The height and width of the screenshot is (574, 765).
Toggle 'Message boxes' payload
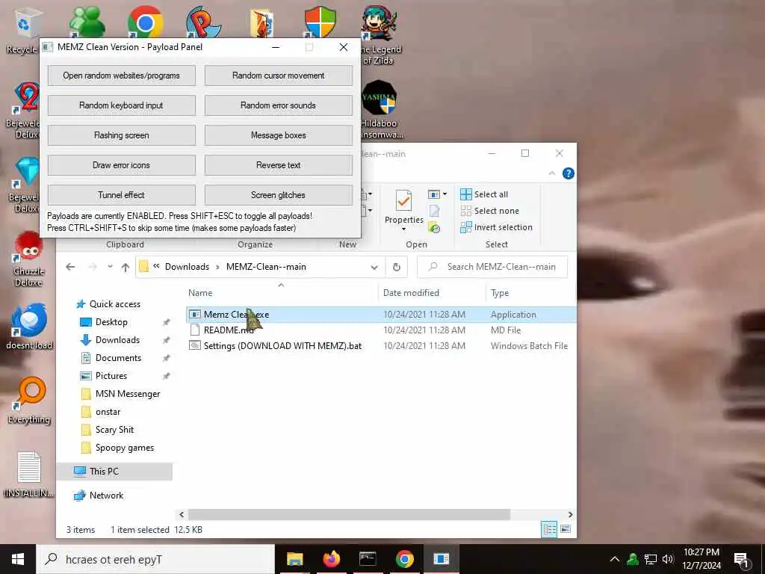tap(278, 135)
